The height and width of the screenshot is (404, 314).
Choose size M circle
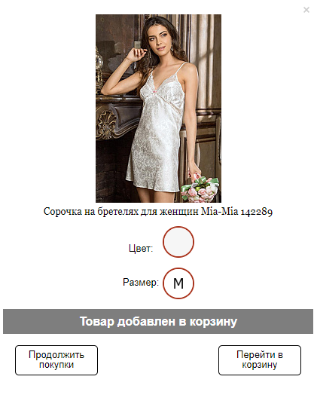click(x=178, y=283)
